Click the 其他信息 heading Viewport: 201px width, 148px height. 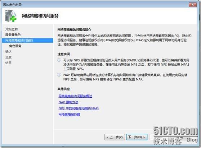[63, 89]
